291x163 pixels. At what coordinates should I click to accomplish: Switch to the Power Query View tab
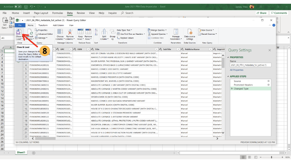71,25
